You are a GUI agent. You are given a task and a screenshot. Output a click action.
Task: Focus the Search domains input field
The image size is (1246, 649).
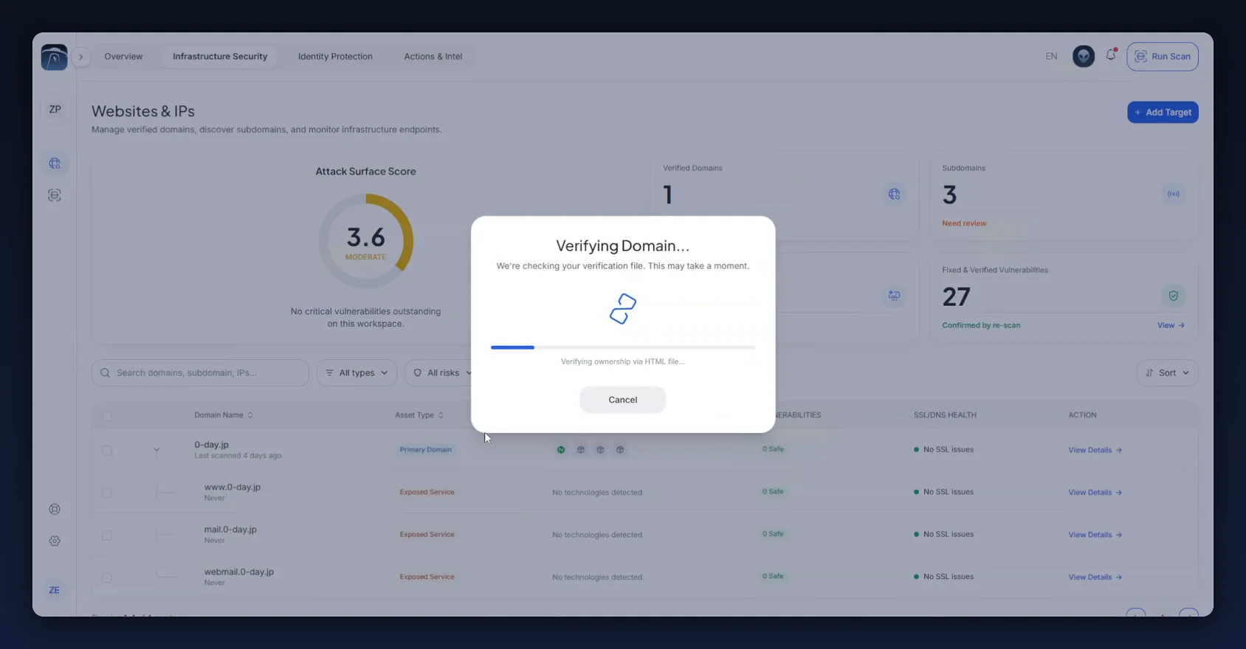[x=200, y=372]
